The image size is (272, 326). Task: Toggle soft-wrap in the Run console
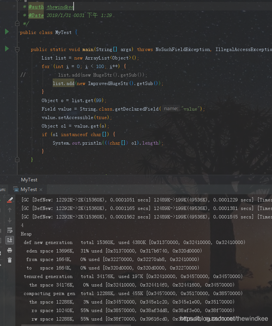click(10, 230)
